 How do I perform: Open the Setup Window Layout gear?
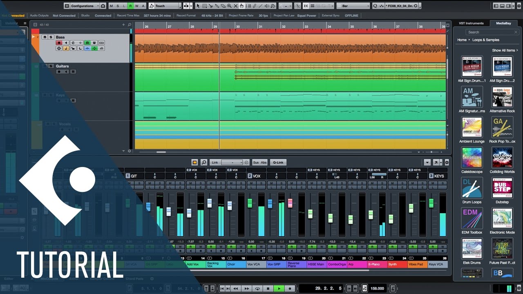point(519,6)
